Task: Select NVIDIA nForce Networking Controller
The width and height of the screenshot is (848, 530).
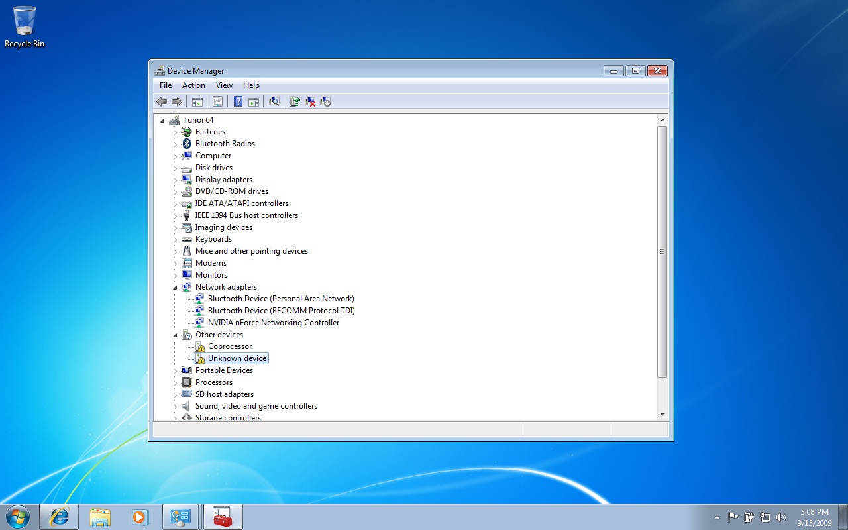Action: point(274,323)
